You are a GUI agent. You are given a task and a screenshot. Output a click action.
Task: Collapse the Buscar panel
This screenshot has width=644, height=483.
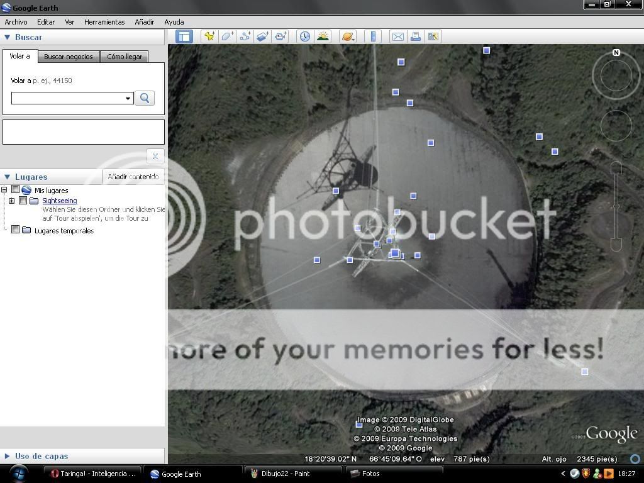click(x=7, y=37)
